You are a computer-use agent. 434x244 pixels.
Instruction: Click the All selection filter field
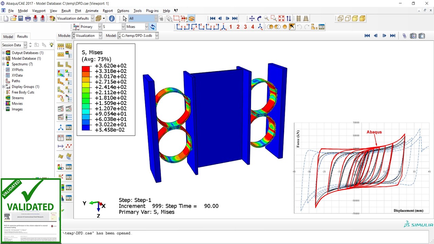click(x=143, y=18)
